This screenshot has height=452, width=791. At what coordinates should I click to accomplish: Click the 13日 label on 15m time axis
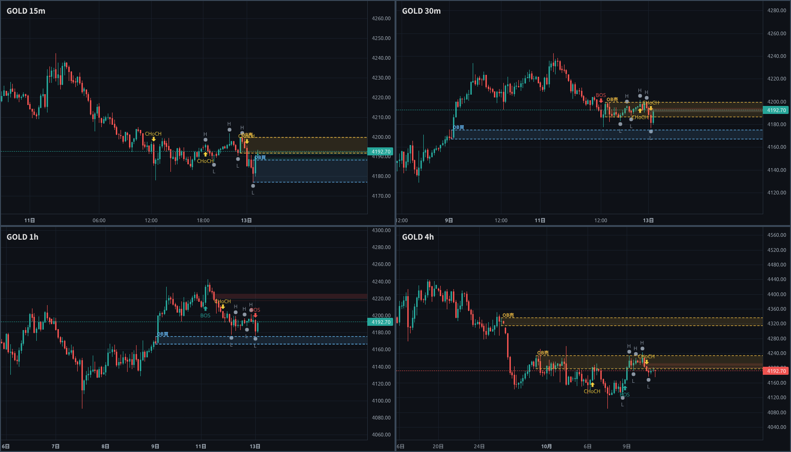pos(246,220)
